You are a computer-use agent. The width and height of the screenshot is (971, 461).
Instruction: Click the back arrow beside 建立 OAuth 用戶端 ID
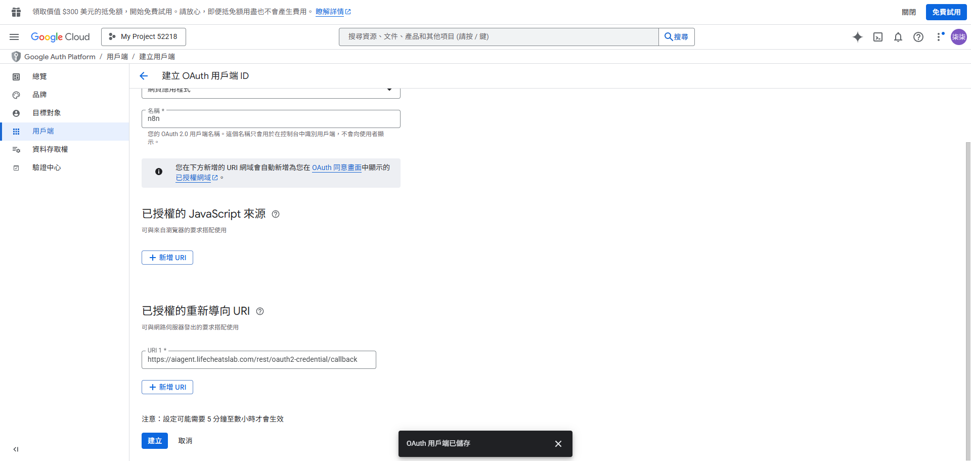pyautogui.click(x=144, y=75)
